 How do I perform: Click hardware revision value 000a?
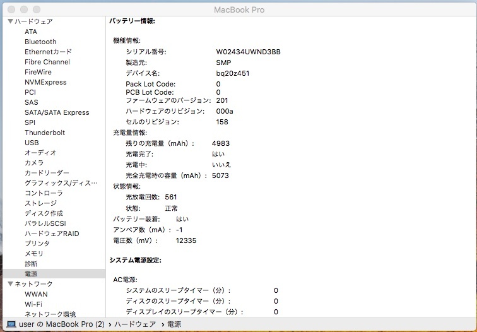[225, 111]
